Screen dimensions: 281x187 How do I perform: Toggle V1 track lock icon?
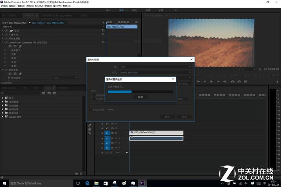102,133
